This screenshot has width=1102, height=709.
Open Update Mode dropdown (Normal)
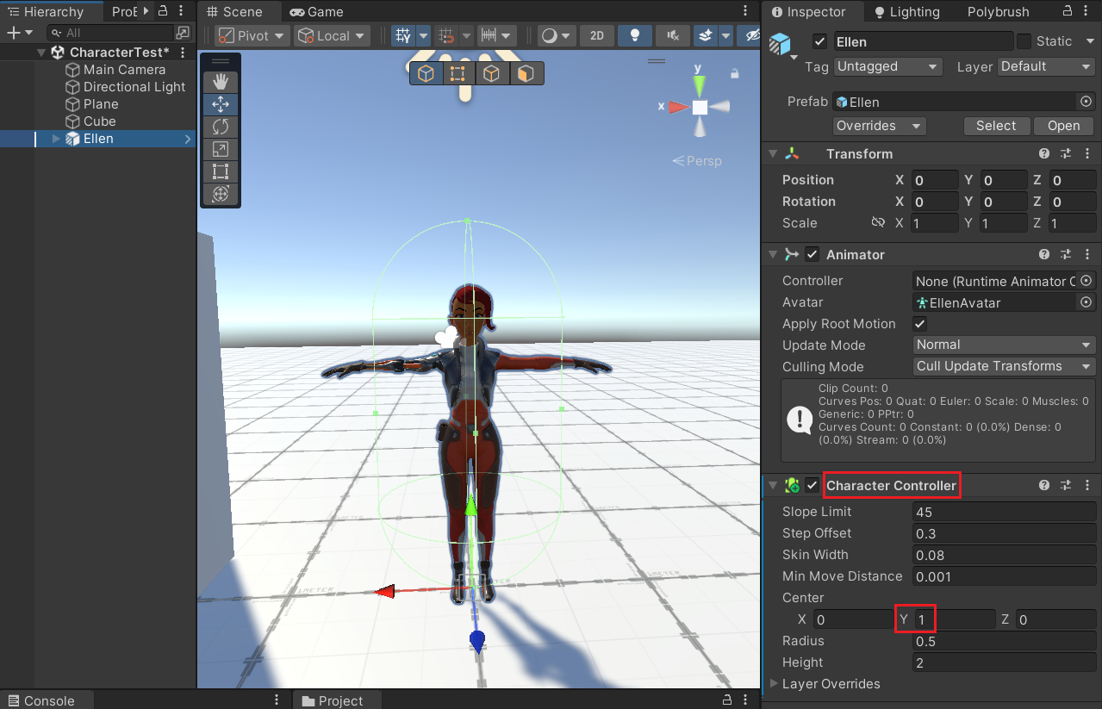1005,345
